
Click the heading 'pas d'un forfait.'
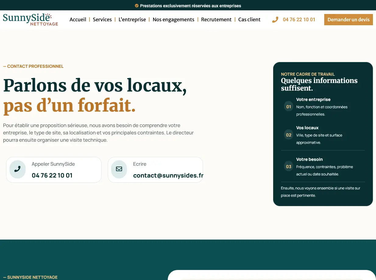pyautogui.click(x=69, y=105)
